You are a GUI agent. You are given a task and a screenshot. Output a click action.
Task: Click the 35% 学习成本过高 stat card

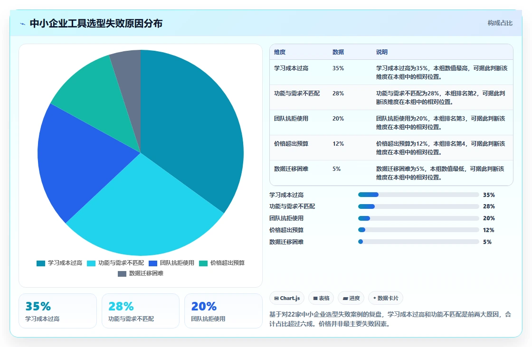click(x=57, y=311)
